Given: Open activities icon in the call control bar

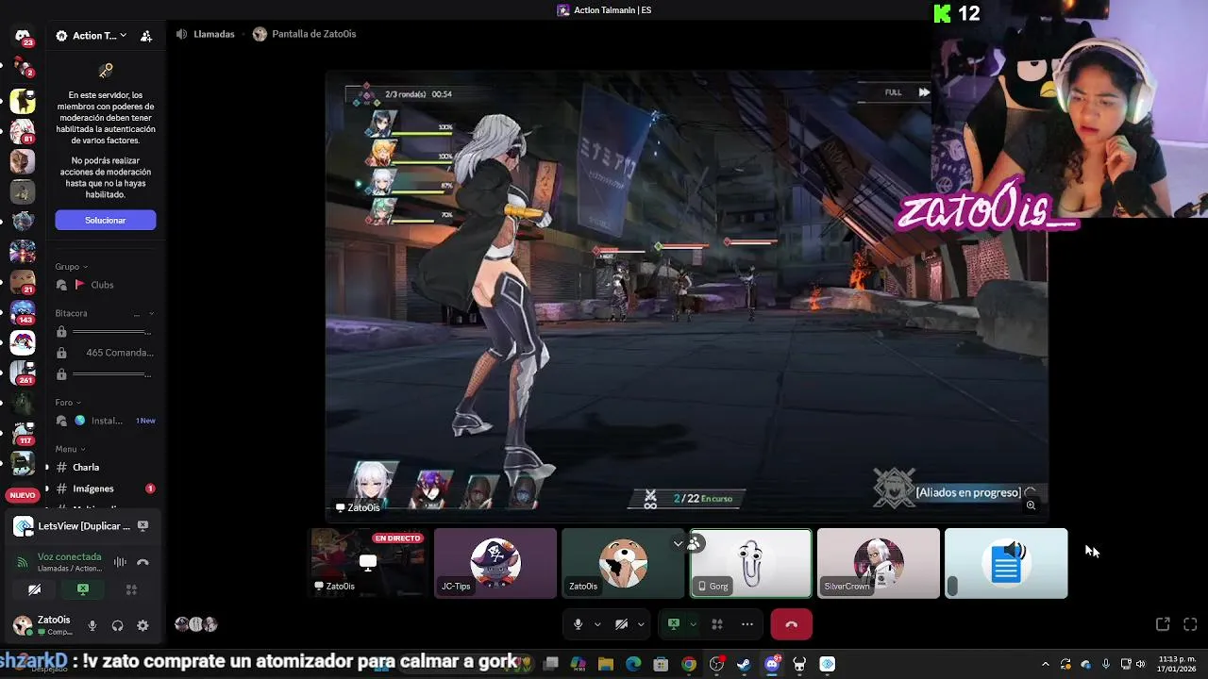Looking at the screenshot, I should tap(717, 624).
